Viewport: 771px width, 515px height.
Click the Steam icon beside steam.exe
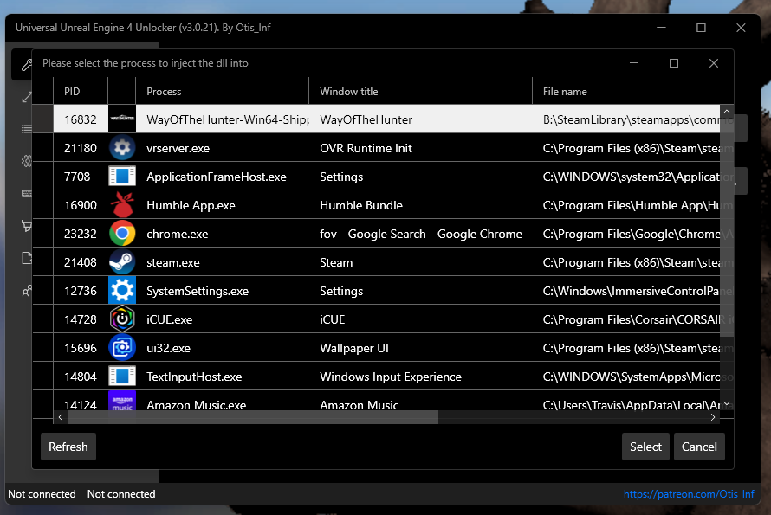[x=122, y=262]
